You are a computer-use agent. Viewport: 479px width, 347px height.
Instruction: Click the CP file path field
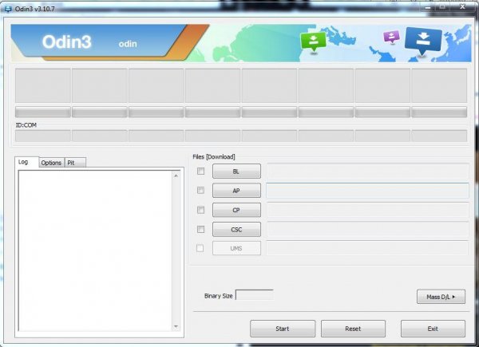coord(367,210)
